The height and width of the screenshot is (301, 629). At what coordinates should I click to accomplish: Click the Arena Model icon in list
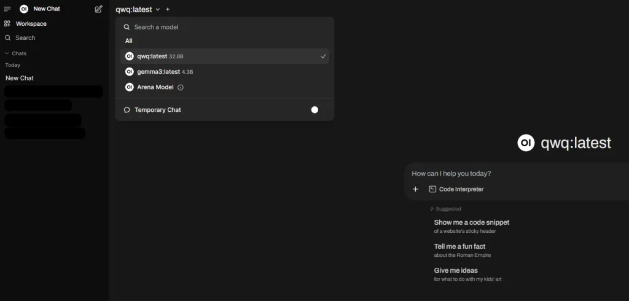tap(129, 87)
